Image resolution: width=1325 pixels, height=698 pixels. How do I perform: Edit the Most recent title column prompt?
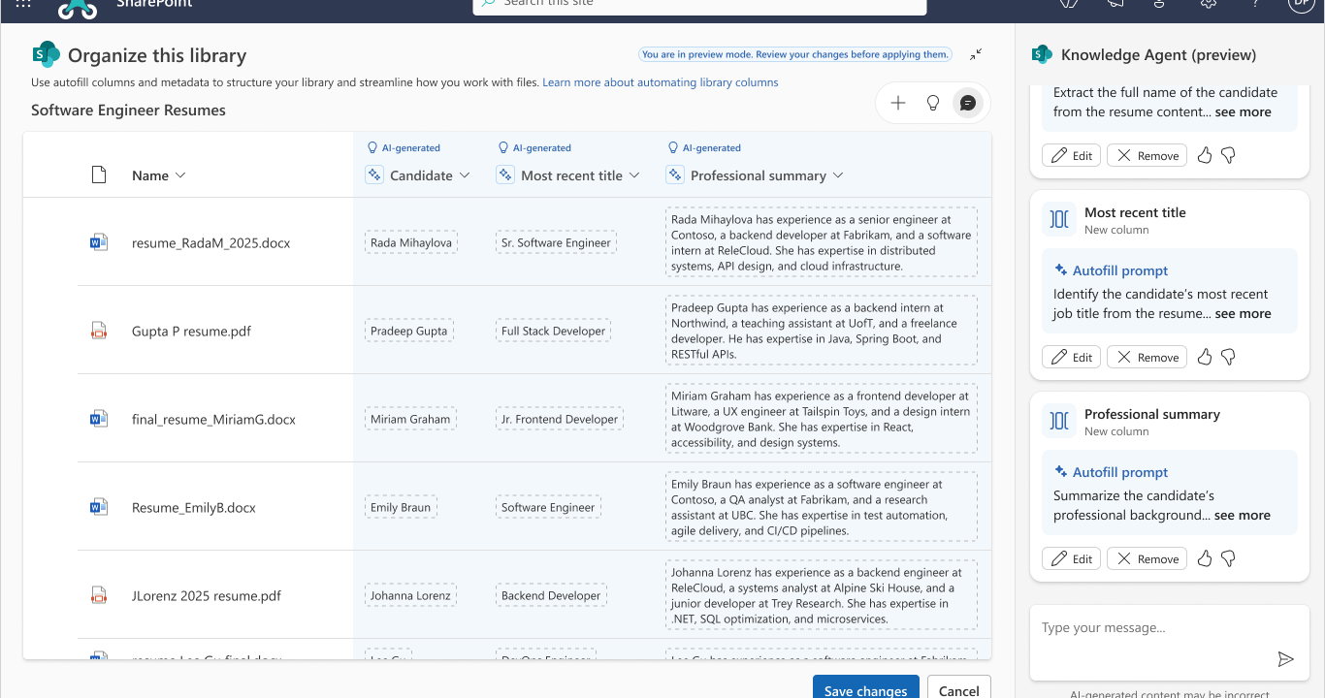click(x=1071, y=357)
